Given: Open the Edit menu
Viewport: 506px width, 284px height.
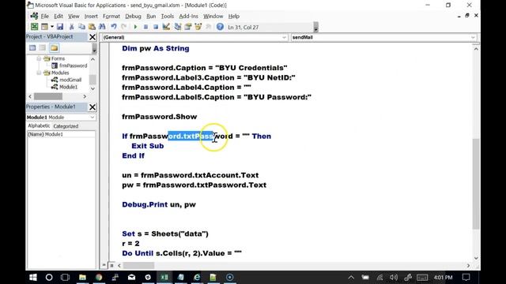Looking at the screenshot, I should tap(58, 16).
